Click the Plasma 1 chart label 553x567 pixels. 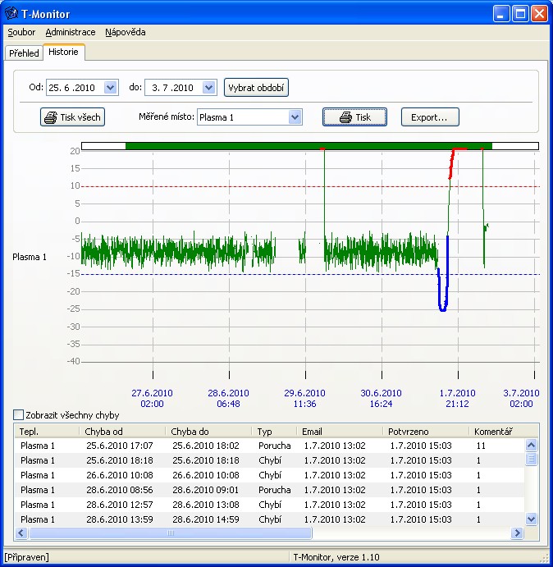30,257
